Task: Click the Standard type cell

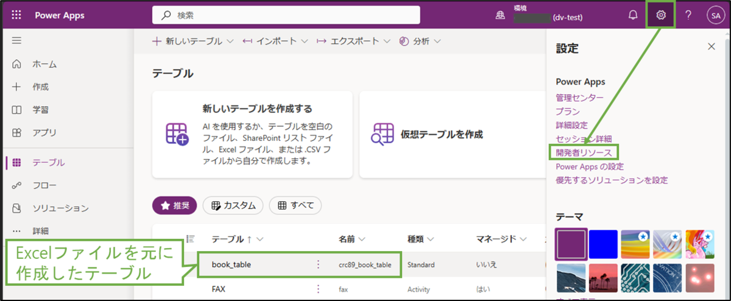Action: pyautogui.click(x=422, y=265)
